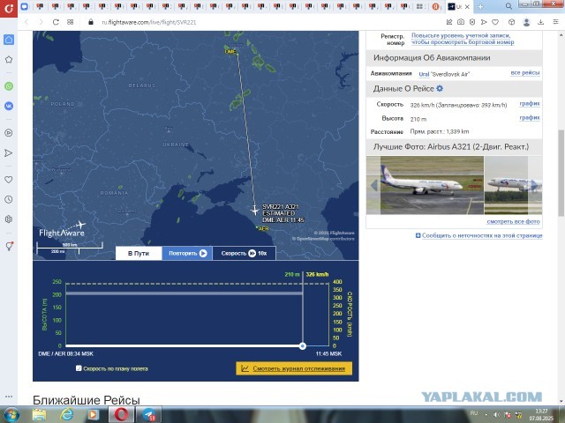Open 'Сообщить о неточностях на этой странице' link
This screenshot has width=565, height=423.
pyautogui.click(x=482, y=235)
